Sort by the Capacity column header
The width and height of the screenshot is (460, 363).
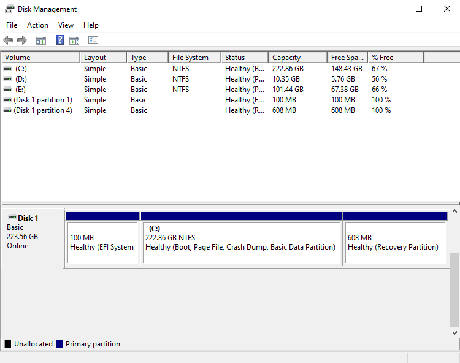click(x=297, y=57)
